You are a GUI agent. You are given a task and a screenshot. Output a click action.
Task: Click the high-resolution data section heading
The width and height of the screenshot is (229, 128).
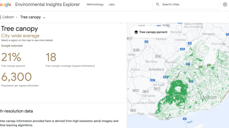click(x=16, y=111)
